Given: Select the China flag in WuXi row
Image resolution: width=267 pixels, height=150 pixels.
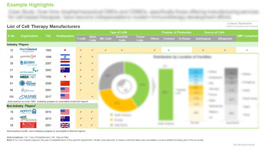Looking at the screenshot, I should 65,83.
